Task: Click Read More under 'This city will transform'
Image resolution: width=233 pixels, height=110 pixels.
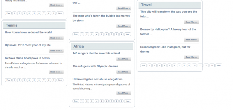Action: [191, 22]
